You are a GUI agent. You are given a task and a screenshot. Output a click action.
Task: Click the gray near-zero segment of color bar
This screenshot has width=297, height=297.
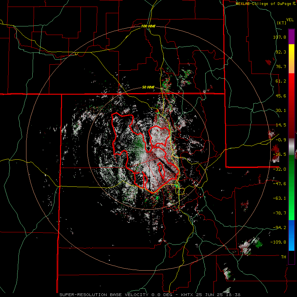coord(291,147)
